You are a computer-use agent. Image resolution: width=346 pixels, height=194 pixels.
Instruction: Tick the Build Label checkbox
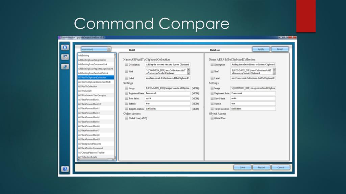126,78
